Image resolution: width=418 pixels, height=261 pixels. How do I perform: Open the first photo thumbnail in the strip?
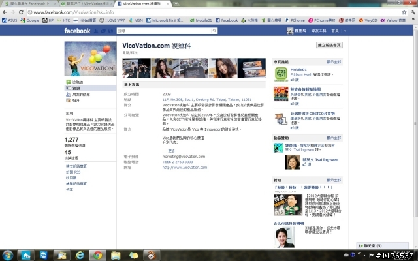pos(137,68)
